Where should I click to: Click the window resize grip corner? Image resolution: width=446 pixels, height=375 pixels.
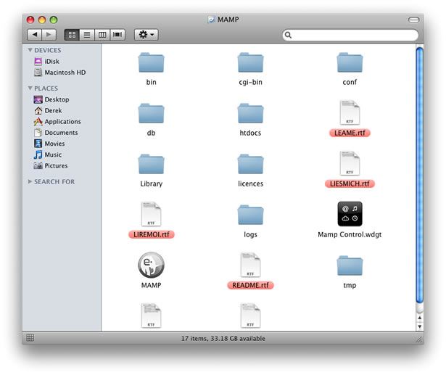[x=419, y=339]
